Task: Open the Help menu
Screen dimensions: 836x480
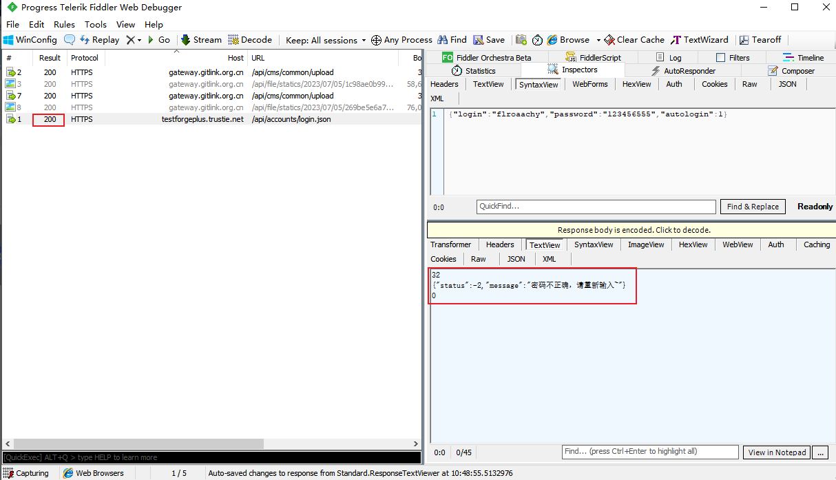Action: coord(154,24)
